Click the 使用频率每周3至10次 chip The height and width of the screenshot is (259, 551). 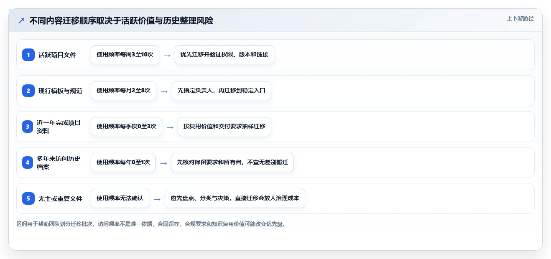pos(125,55)
